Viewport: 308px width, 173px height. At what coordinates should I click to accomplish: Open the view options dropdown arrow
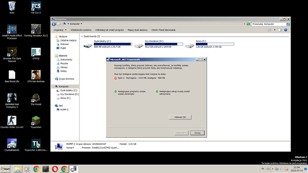click(275, 30)
